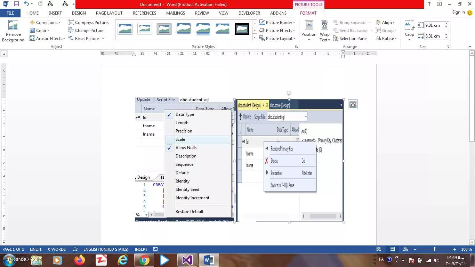475x267 pixels.
Task: Expand Picture Styles gallery more arrow
Action: (x=255, y=38)
